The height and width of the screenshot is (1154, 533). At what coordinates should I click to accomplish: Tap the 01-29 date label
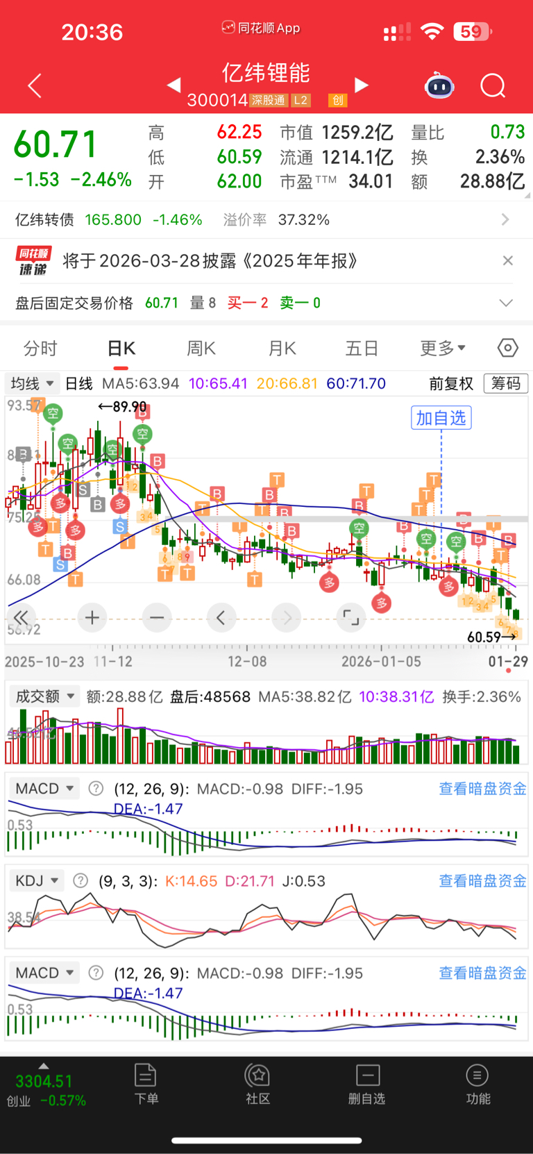pyautogui.click(x=508, y=662)
